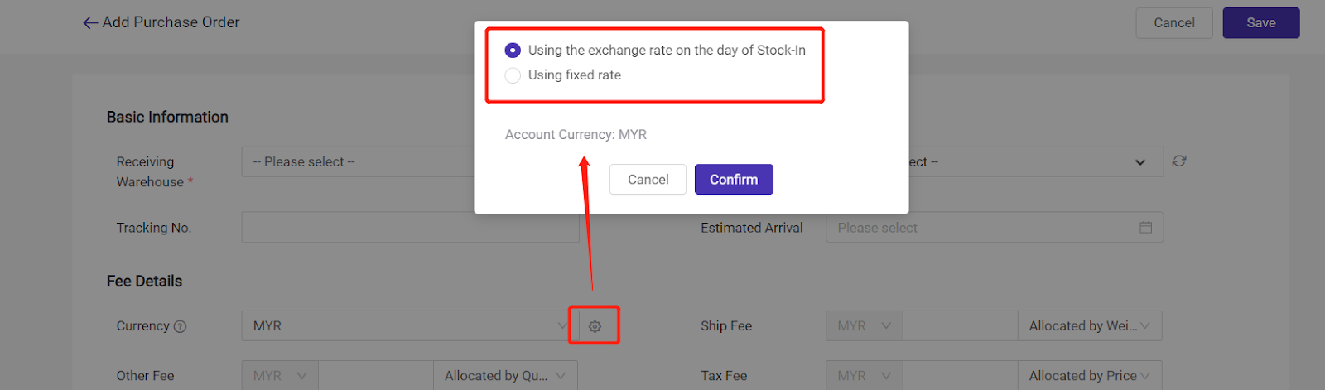Expand the Currency MYR dropdown
The width and height of the screenshot is (1325, 390).
406,326
